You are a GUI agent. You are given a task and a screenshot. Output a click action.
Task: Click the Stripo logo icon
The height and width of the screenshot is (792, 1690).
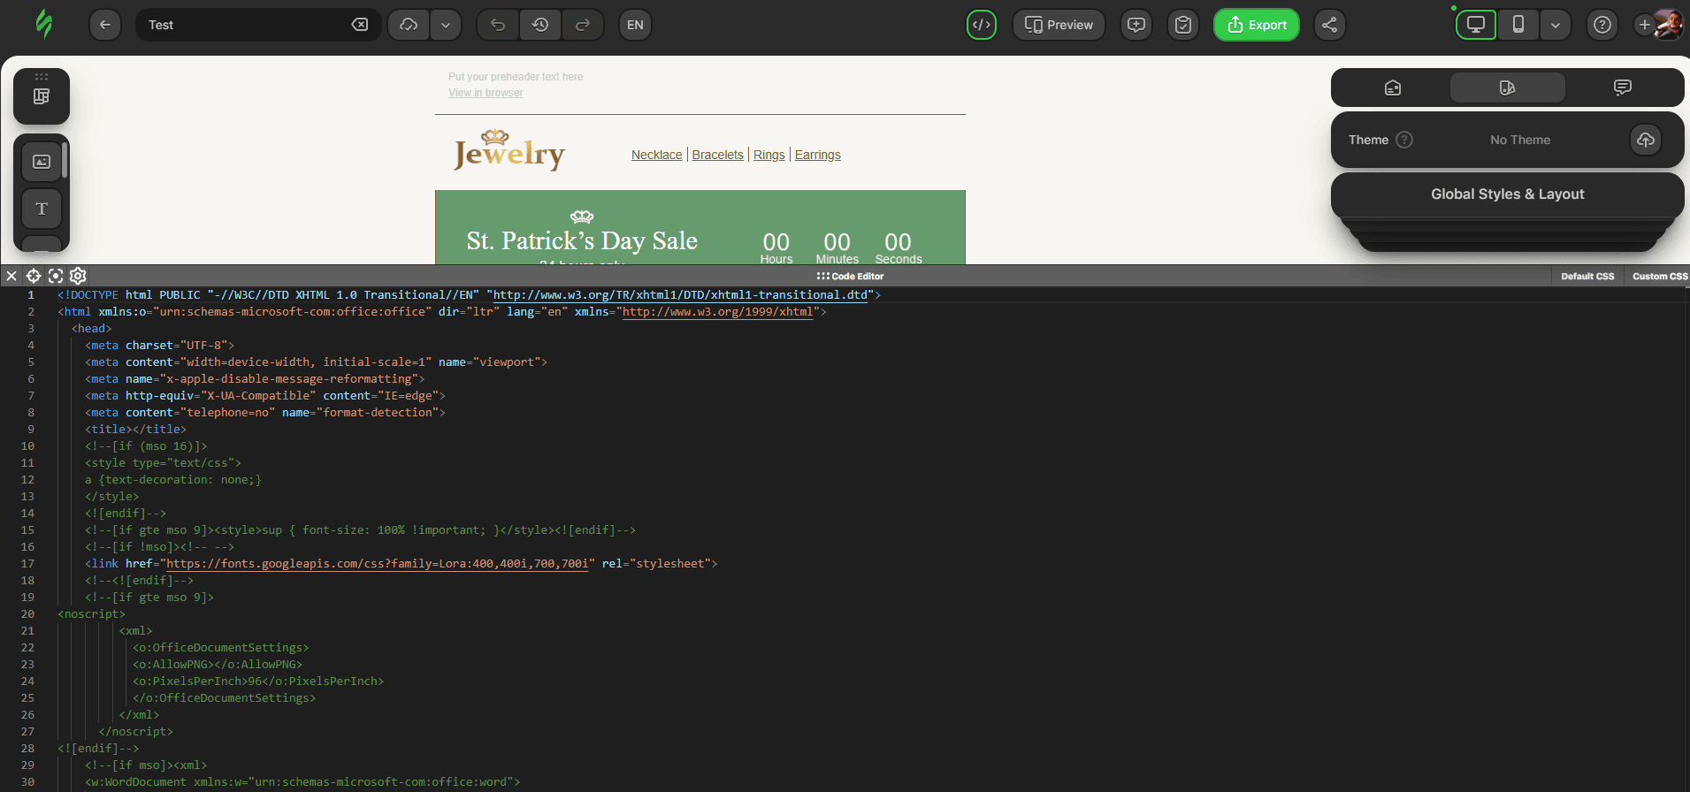(x=43, y=24)
